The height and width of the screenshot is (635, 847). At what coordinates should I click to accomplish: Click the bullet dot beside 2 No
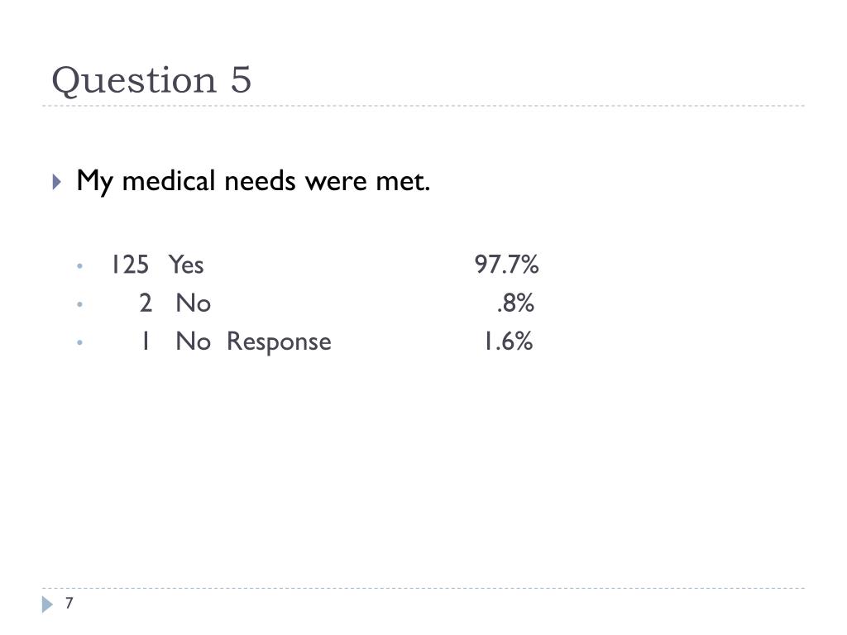tap(80, 304)
